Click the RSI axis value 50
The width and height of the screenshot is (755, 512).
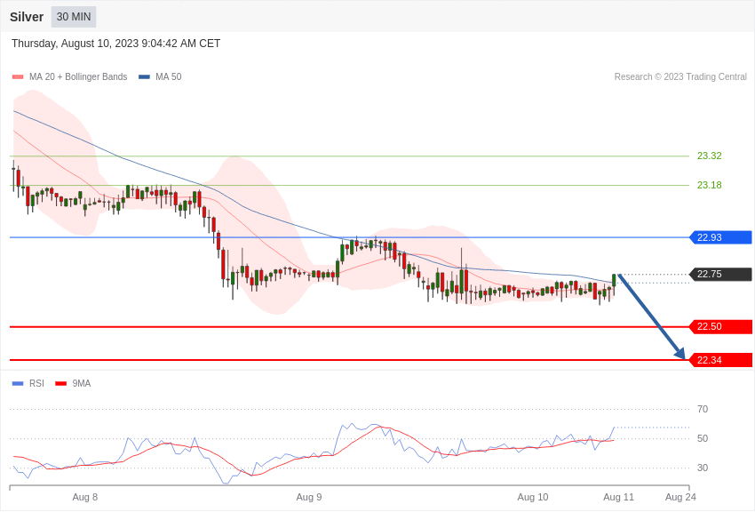click(x=703, y=438)
